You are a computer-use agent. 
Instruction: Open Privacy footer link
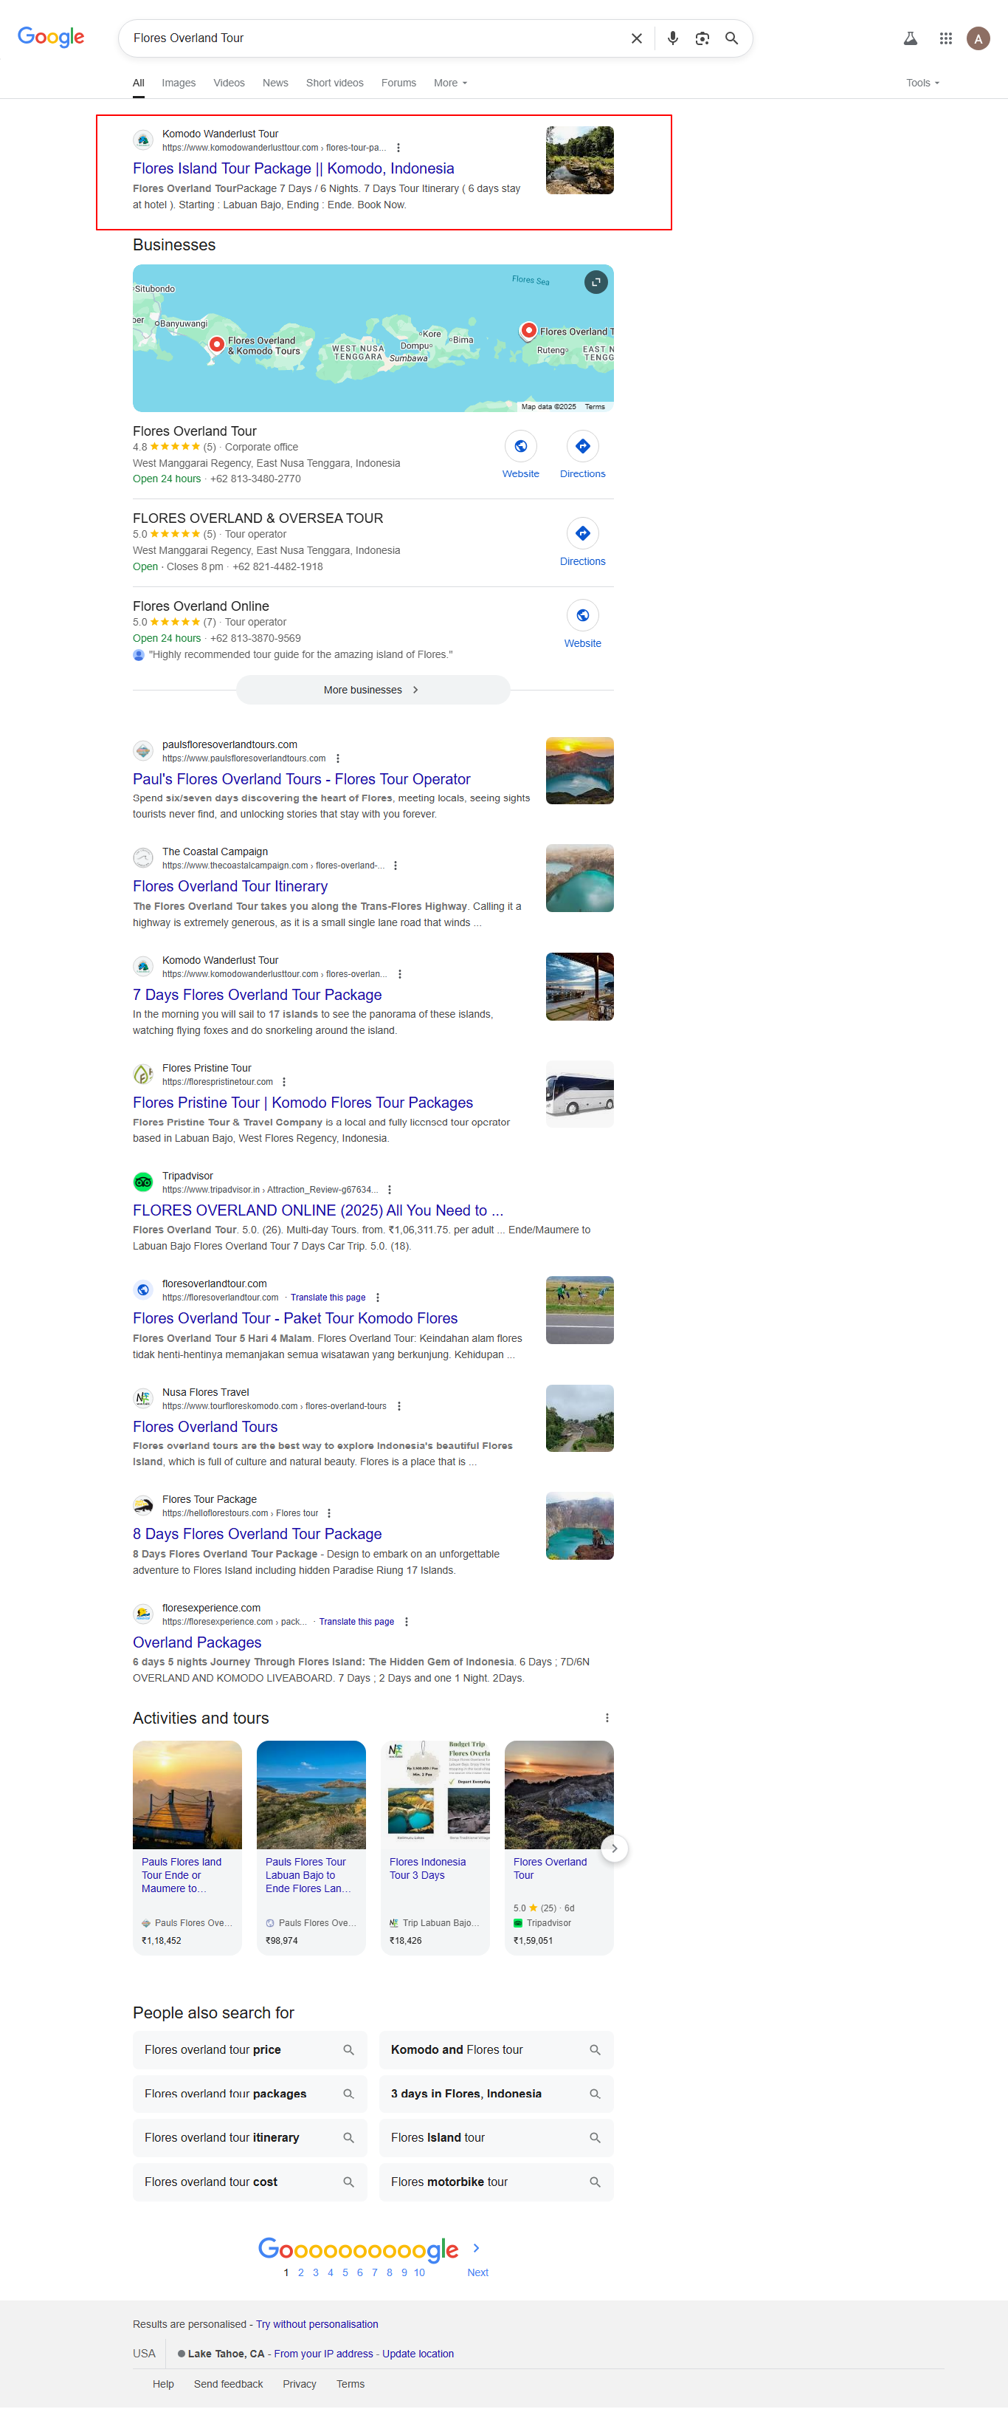(300, 2383)
